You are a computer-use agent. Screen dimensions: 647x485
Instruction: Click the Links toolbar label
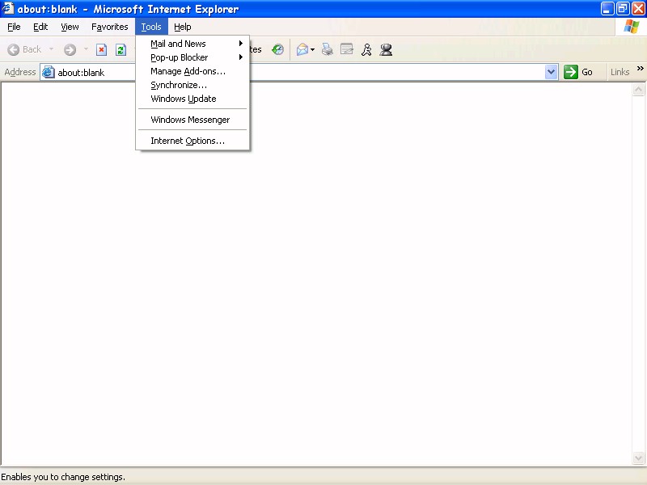[620, 72]
